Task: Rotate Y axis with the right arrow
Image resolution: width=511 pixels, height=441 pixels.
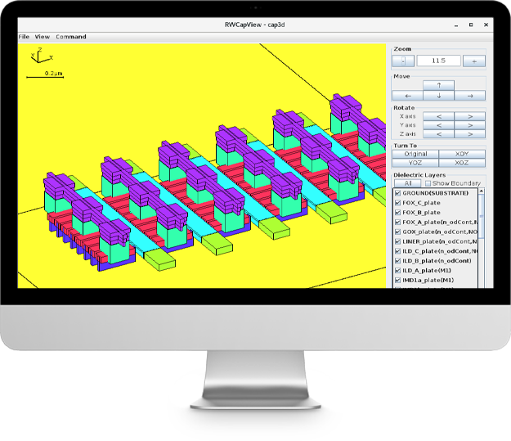Action: pyautogui.click(x=469, y=125)
